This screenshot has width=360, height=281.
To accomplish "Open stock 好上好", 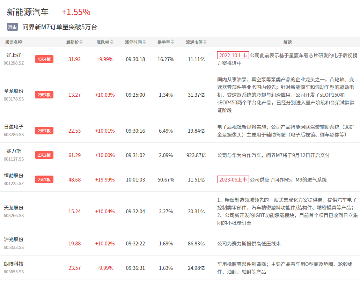I will (x=14, y=55).
